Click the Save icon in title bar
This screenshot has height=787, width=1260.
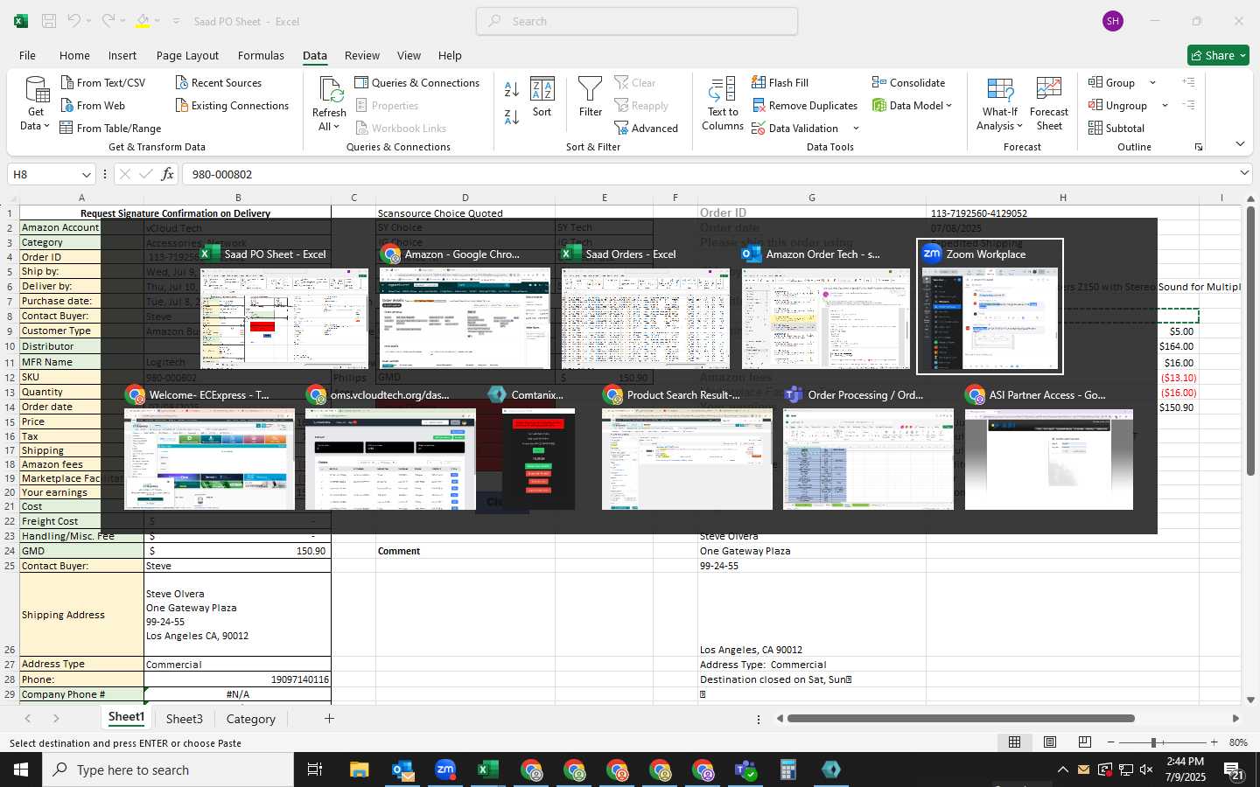tap(49, 21)
